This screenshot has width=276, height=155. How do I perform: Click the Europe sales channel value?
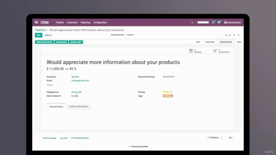click(x=75, y=96)
